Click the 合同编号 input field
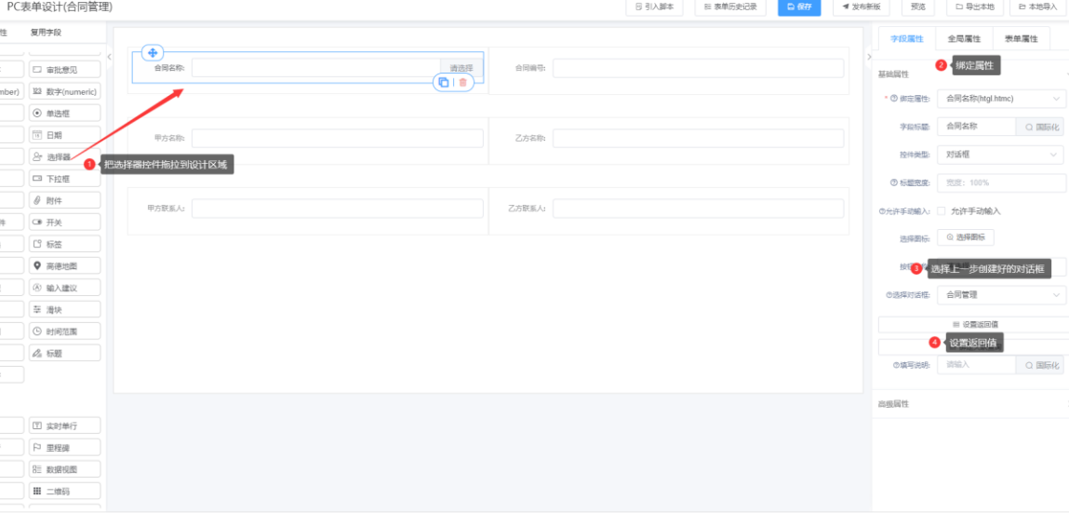1069x513 pixels. 698,68
